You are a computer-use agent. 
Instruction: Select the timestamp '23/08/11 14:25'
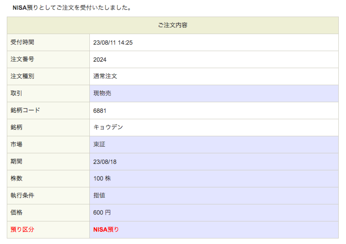click(113, 43)
